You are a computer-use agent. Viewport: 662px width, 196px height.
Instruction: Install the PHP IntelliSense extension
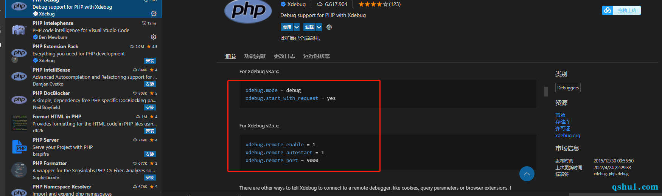tap(150, 84)
